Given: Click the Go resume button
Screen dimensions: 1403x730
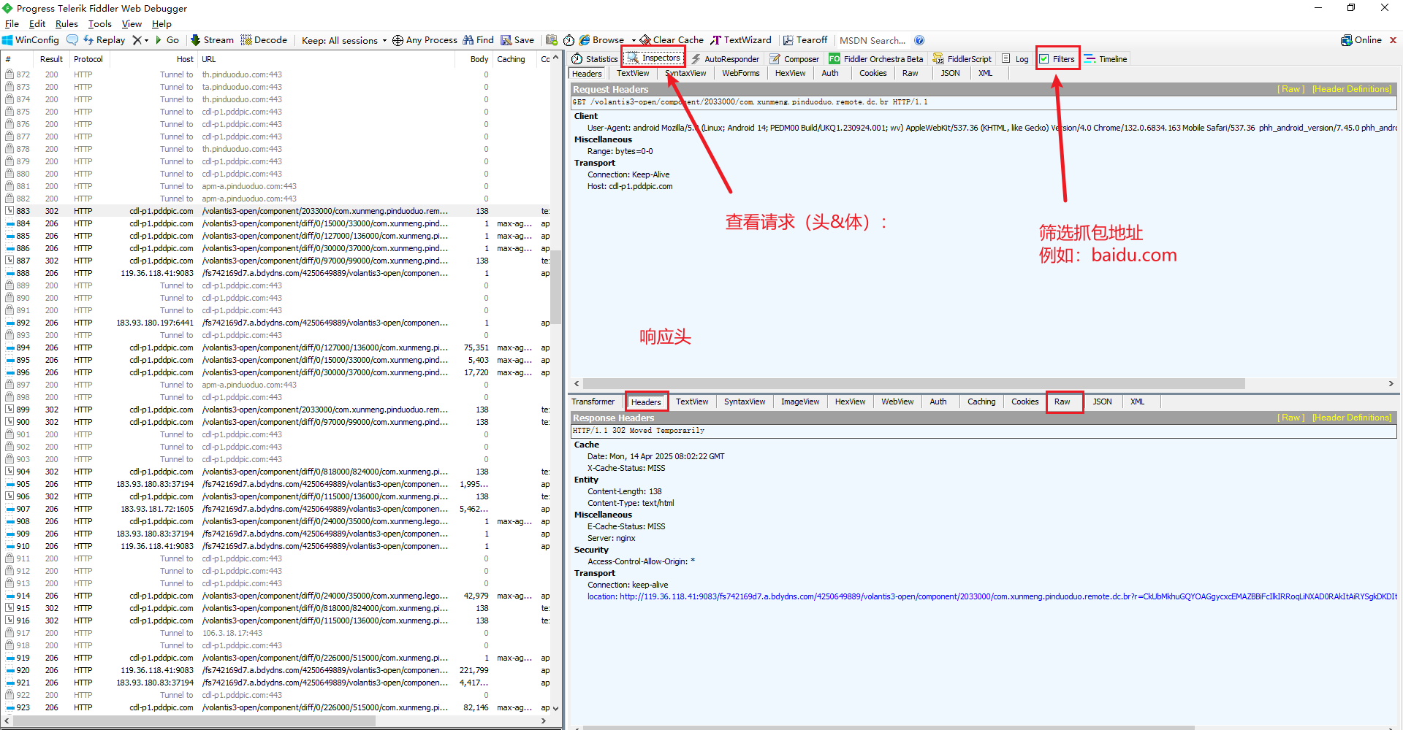Looking at the screenshot, I should click(x=167, y=40).
